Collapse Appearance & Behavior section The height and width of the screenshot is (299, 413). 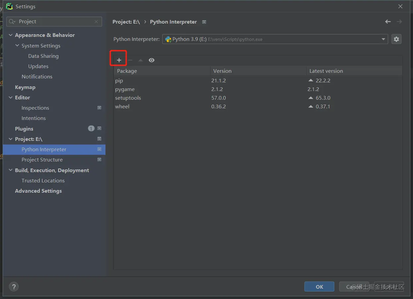[x=11, y=35]
